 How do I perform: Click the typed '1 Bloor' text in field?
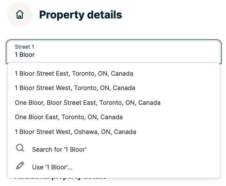[x=25, y=55]
